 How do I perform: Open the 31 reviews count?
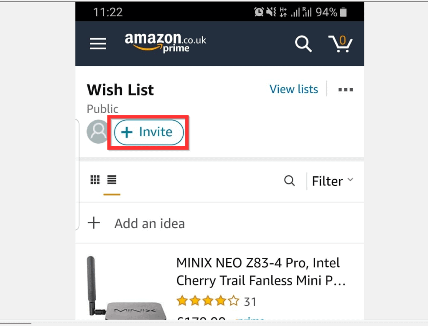250,301
